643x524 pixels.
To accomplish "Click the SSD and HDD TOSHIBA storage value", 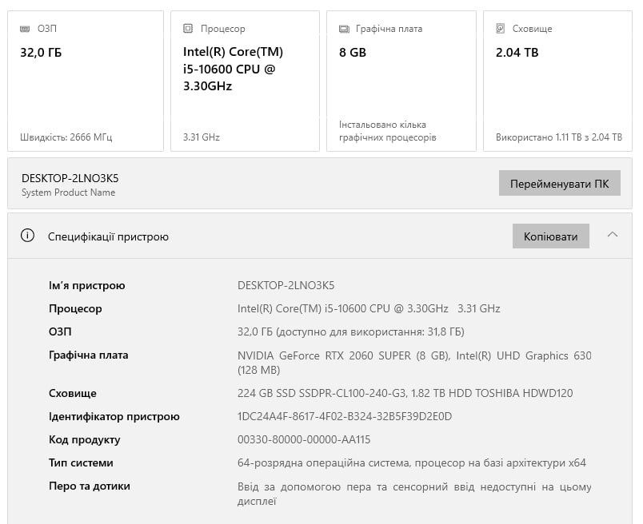I will (x=405, y=393).
